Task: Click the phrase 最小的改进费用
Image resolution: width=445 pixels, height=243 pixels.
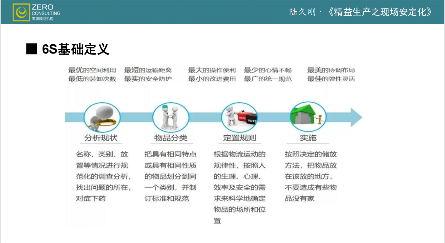Action: [212, 79]
